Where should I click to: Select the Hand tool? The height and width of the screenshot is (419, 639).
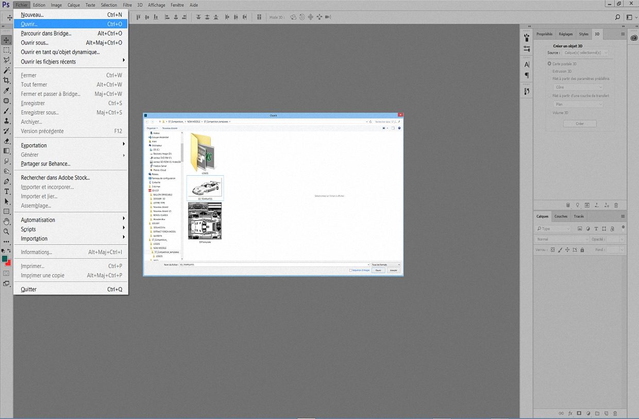[7, 222]
